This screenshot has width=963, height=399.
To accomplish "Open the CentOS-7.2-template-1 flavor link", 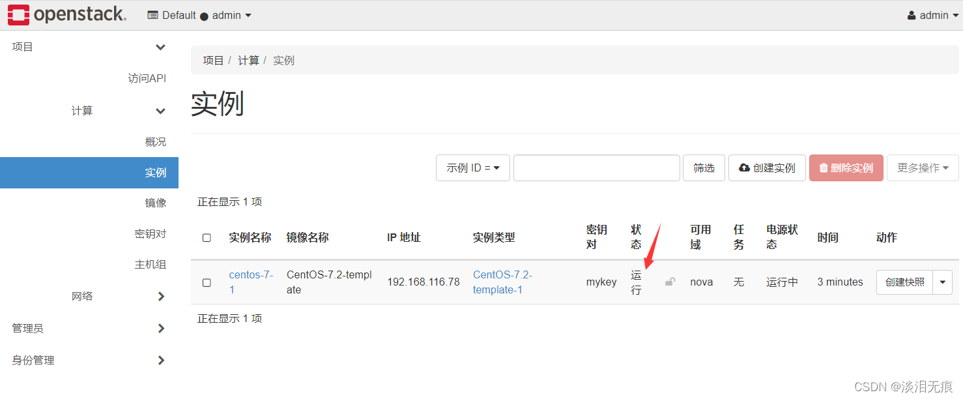I will click(502, 282).
